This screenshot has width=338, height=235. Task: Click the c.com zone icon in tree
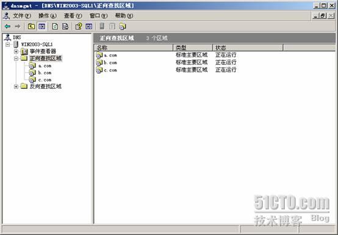click(x=32, y=80)
